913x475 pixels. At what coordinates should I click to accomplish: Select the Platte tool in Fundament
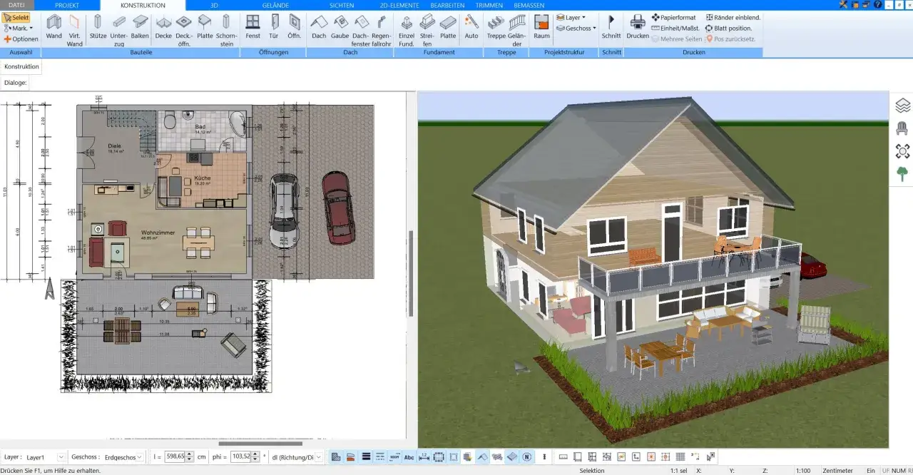448,27
